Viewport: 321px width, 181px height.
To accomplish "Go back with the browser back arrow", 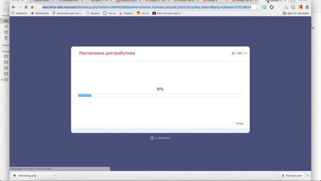I will (14, 7).
